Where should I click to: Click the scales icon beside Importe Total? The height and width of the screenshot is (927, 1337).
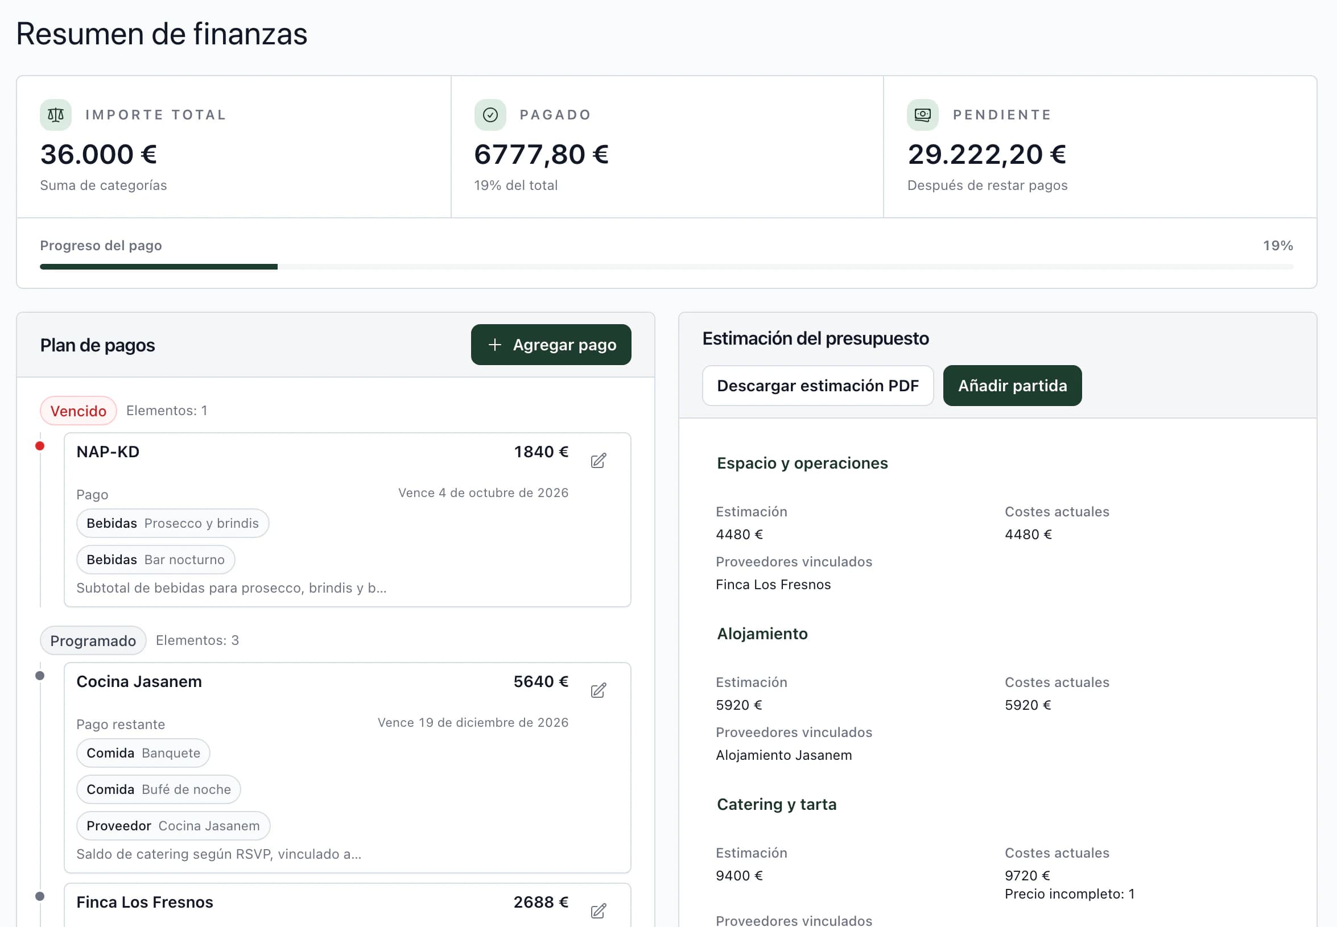[x=56, y=115]
